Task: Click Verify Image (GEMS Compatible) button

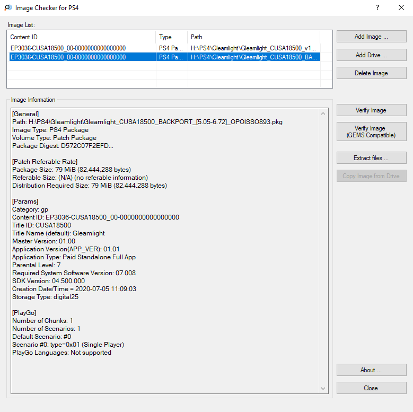Action: pyautogui.click(x=372, y=132)
